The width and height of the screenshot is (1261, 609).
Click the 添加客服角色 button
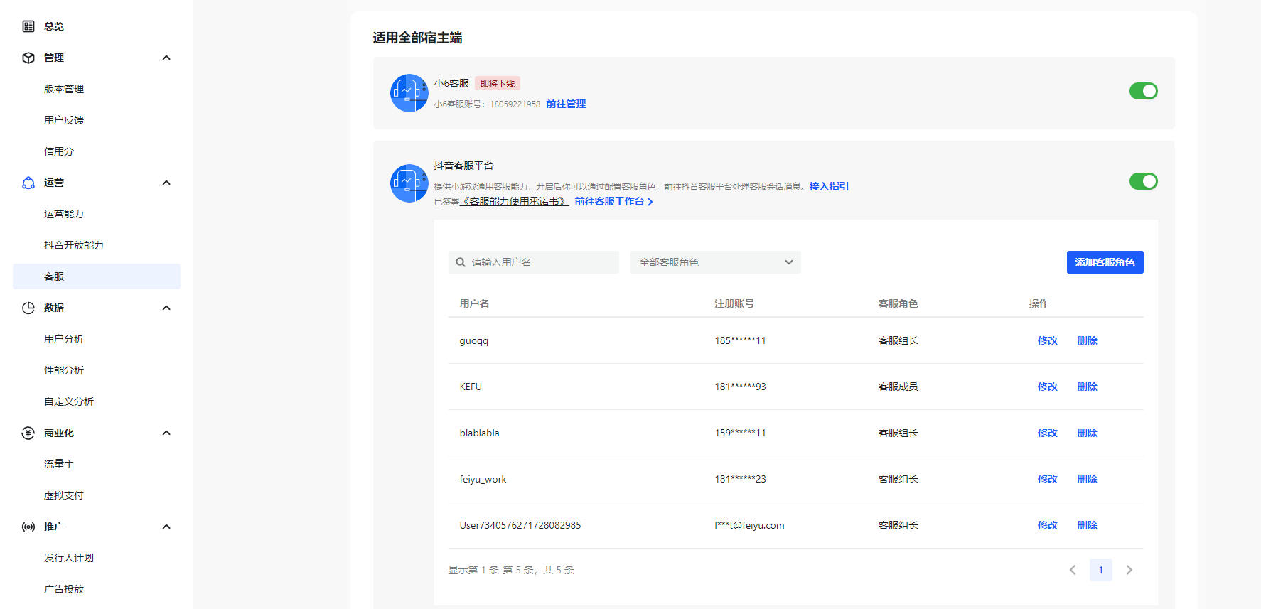point(1105,262)
